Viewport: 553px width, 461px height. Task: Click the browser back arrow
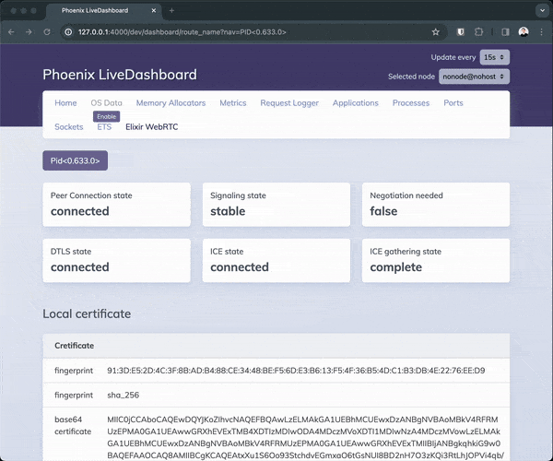pyautogui.click(x=12, y=31)
